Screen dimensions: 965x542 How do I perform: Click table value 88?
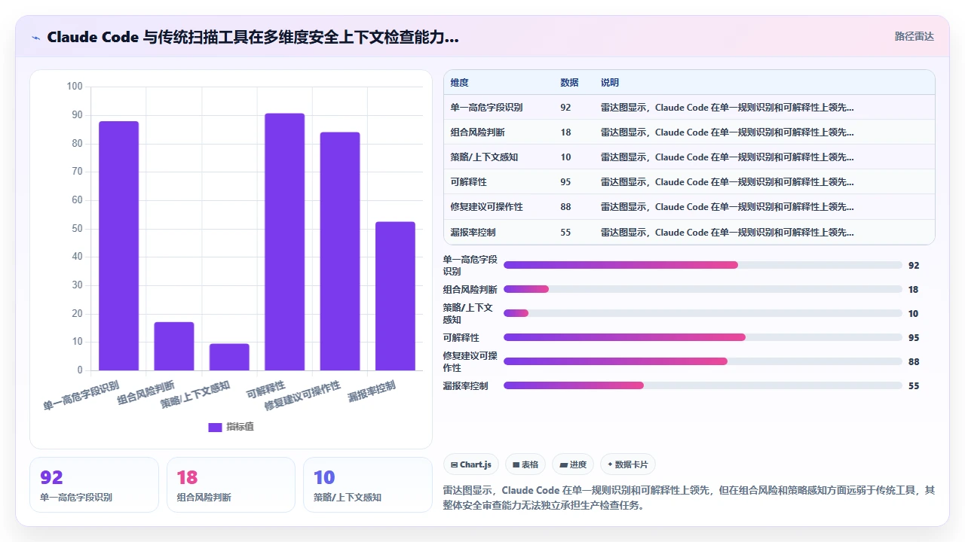coord(565,207)
